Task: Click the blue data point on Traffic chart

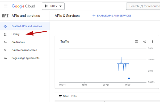Action: [x=129, y=78]
